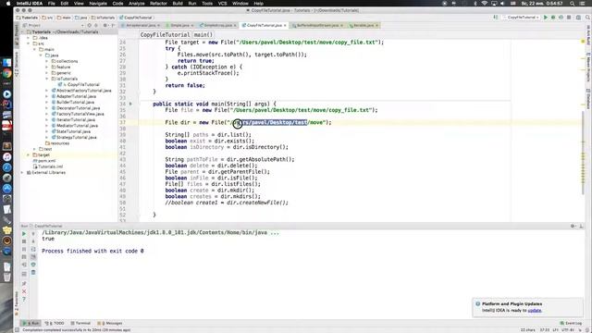
Task: Open Chrome from the macOS dock
Action: 6,74
